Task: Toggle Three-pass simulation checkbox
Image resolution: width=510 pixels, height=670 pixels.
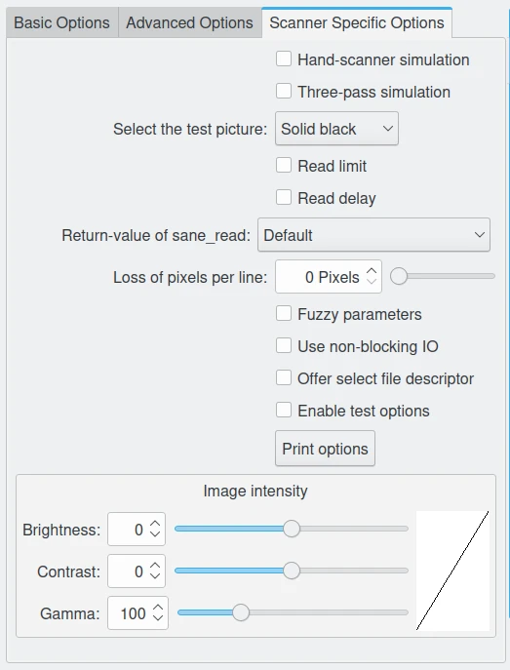Action: (x=284, y=91)
